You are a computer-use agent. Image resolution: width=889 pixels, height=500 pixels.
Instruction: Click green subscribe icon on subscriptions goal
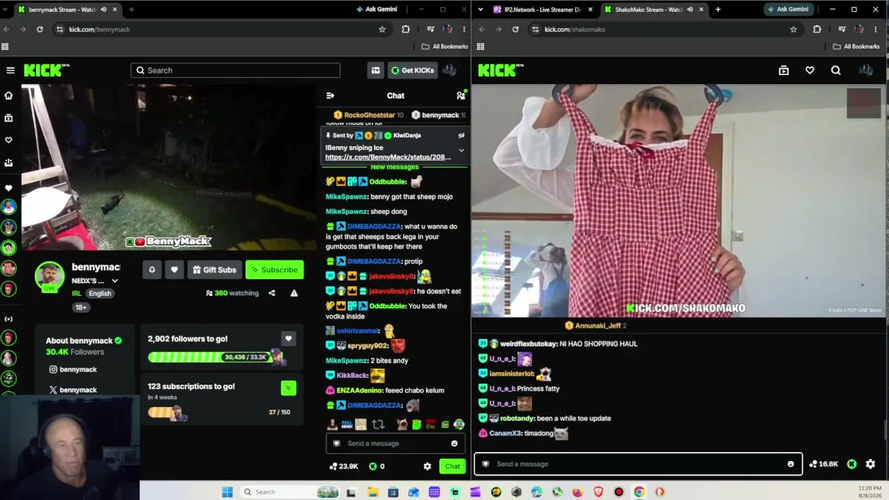coord(288,387)
